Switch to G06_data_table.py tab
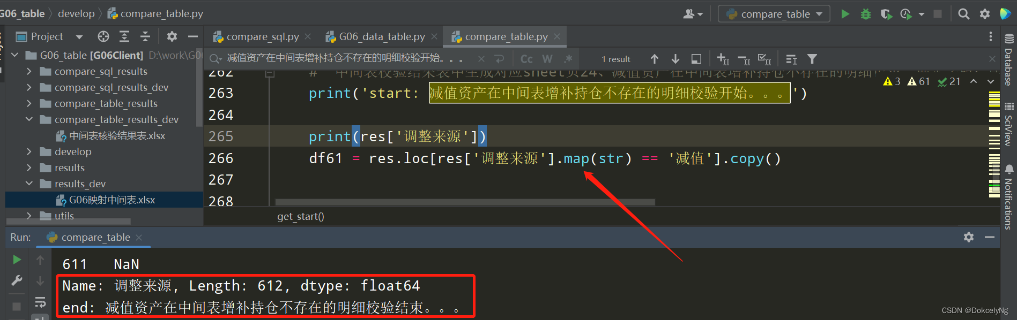 (x=382, y=36)
